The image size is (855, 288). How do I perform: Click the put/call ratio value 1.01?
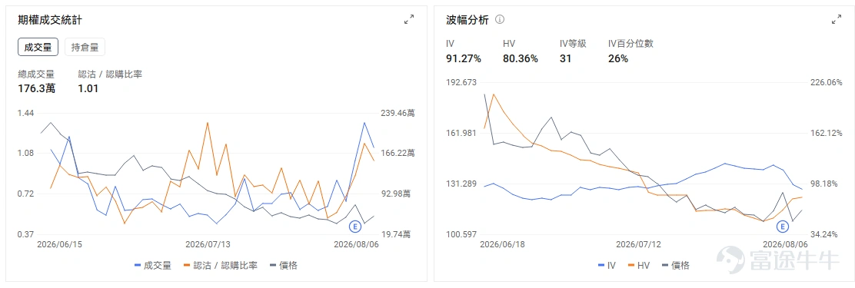(x=88, y=88)
